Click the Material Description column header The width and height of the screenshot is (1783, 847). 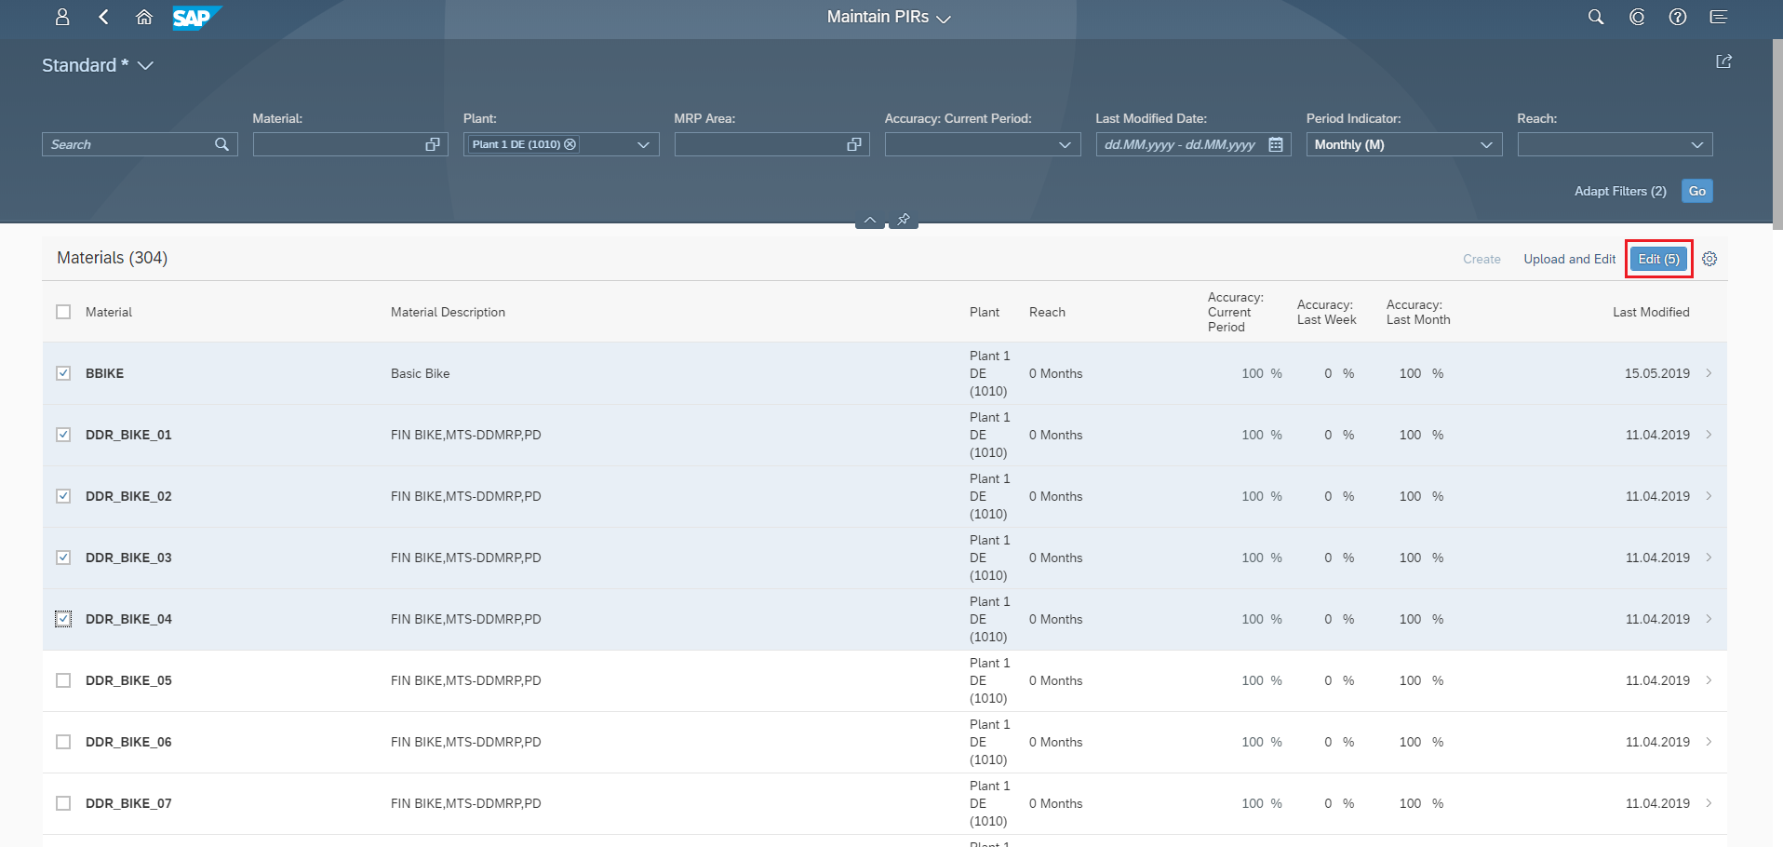pos(448,312)
